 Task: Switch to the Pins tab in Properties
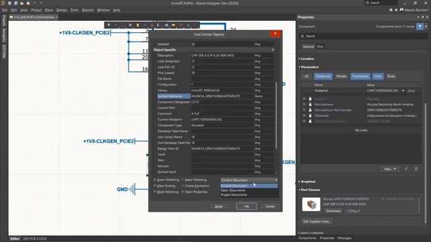coord(321,46)
